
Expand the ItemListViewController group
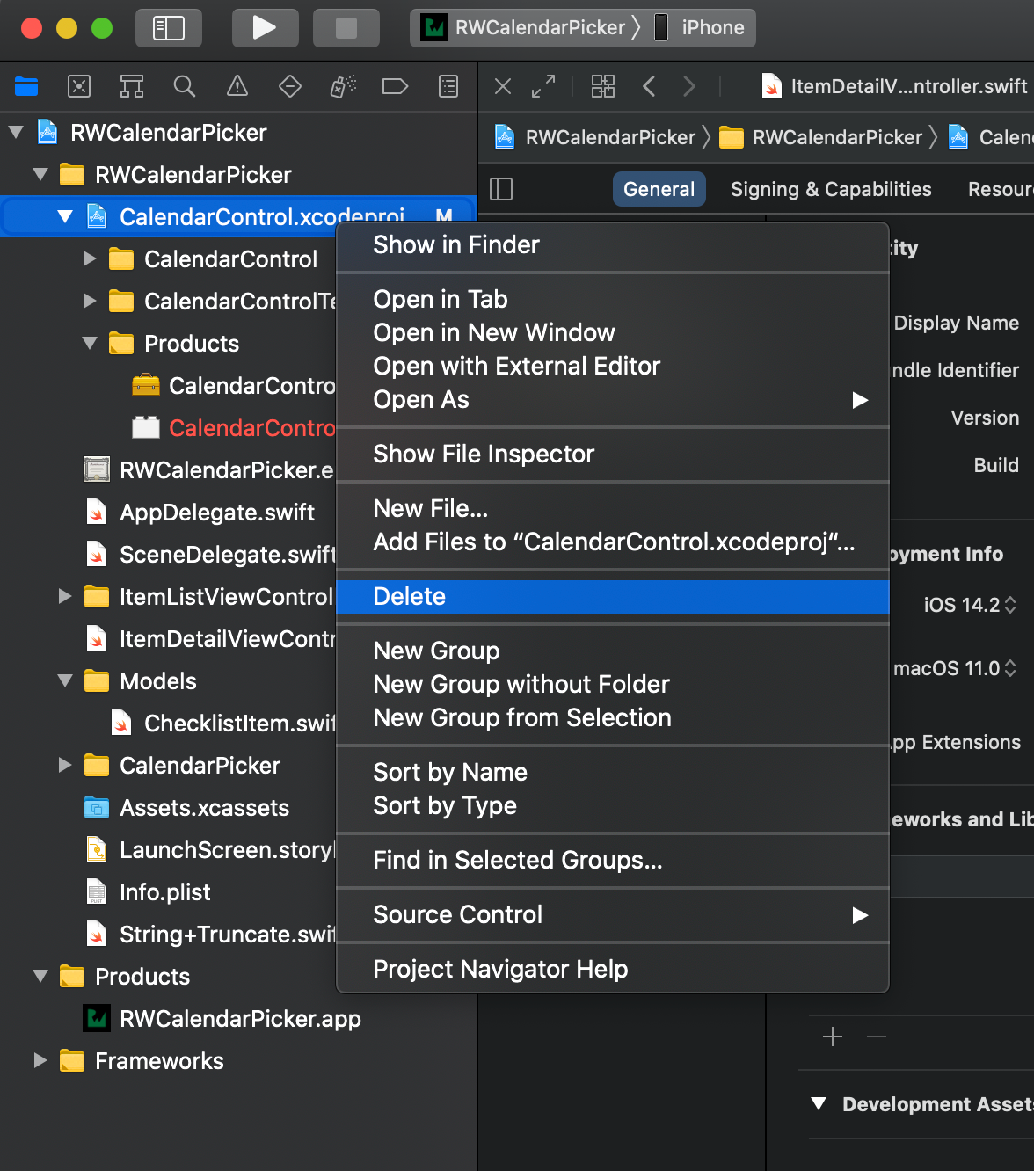pos(65,597)
